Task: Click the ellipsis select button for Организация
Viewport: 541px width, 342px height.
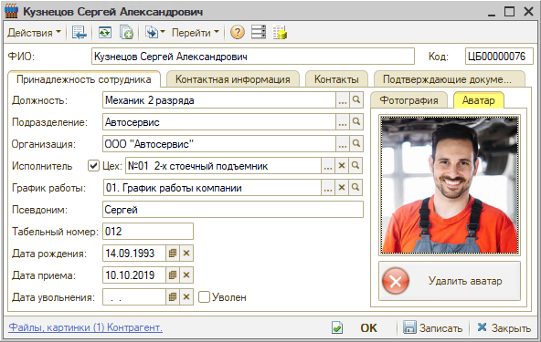Action: pos(343,144)
